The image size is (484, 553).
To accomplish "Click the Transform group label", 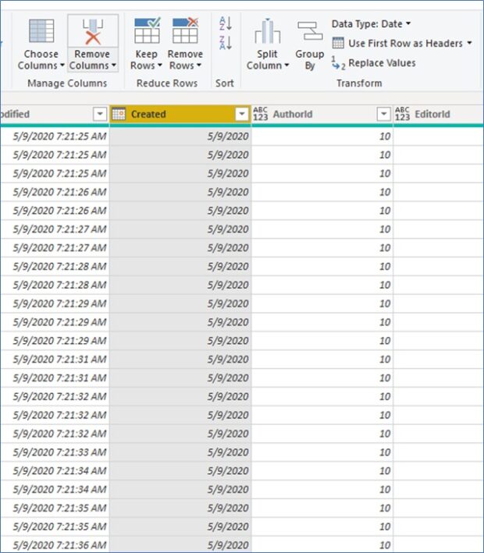I will click(359, 83).
